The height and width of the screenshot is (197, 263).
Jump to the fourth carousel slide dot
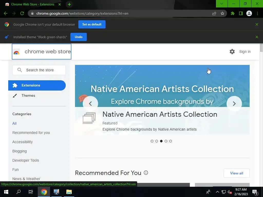tap(166, 141)
